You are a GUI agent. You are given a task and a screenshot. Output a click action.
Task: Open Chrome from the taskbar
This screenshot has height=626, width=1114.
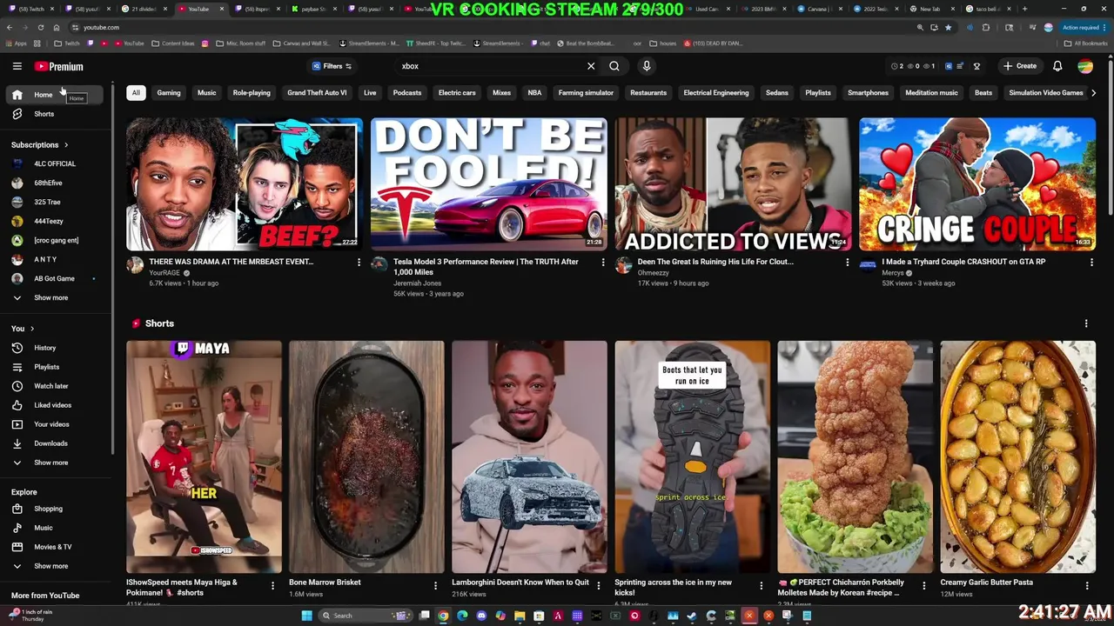[443, 616]
